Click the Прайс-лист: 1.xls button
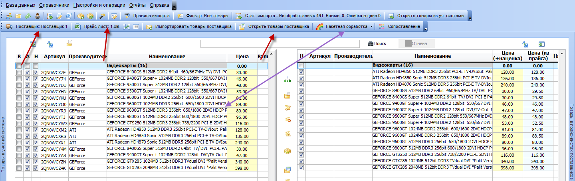The height and width of the screenshot is (181, 575). coord(97,27)
